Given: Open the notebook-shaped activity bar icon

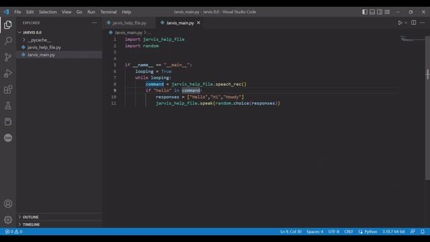Looking at the screenshot, I should 8,122.
